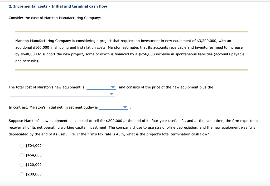Click the tan divider bar above the scenario
Image resolution: width=270 pixels, height=186 pixels.
(x=131, y=32)
